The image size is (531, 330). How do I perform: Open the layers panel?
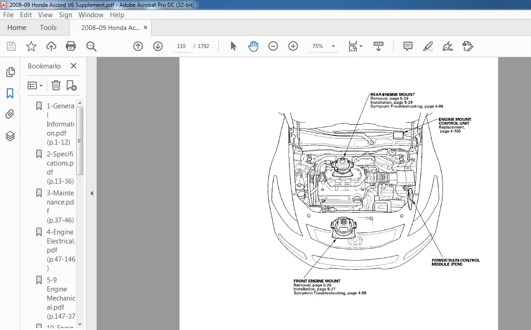[10, 136]
